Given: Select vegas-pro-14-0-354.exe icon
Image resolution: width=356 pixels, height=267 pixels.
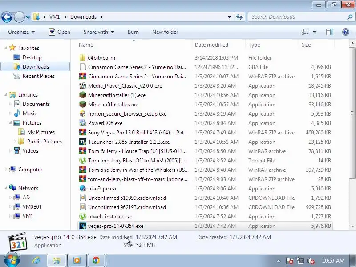Looking at the screenshot, I should coord(83,226).
